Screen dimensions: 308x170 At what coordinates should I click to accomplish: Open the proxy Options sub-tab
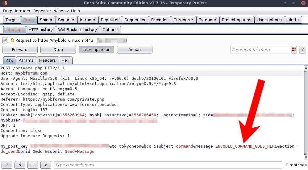pos(110,30)
